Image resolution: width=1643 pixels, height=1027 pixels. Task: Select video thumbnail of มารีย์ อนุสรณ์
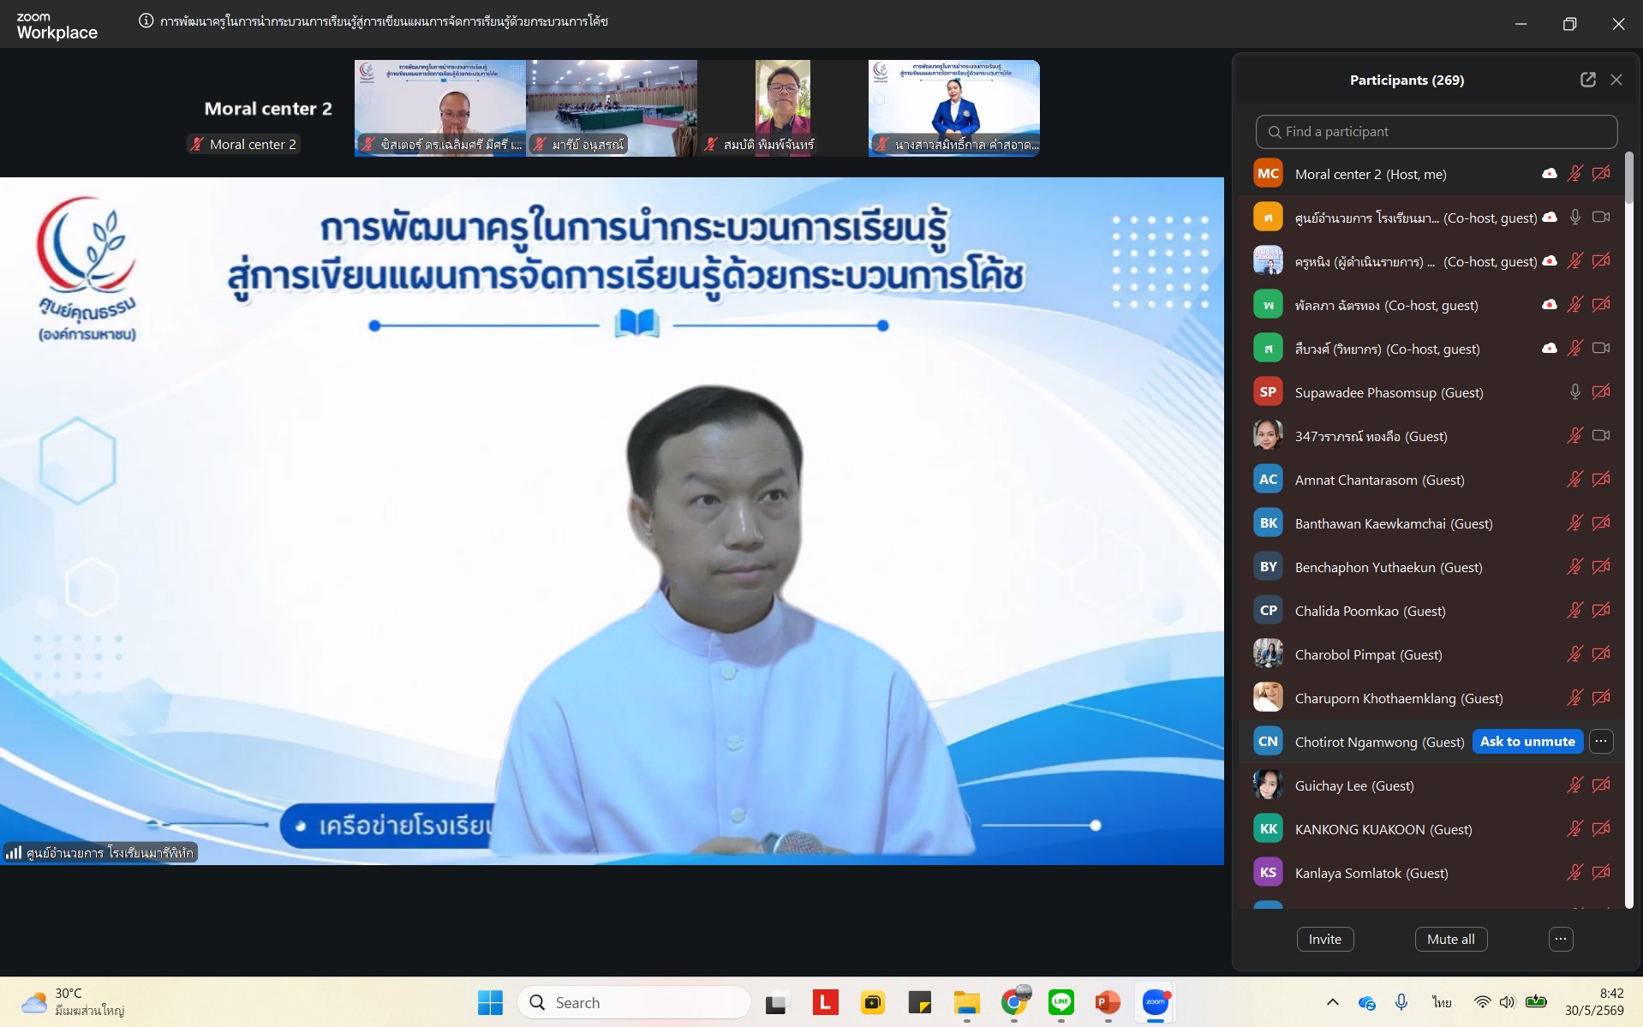(612, 108)
